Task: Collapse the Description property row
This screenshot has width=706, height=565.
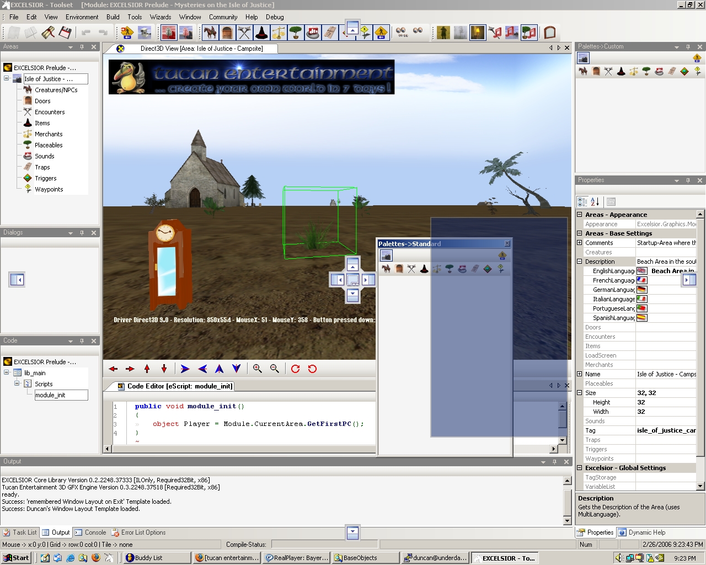Action: tap(580, 262)
